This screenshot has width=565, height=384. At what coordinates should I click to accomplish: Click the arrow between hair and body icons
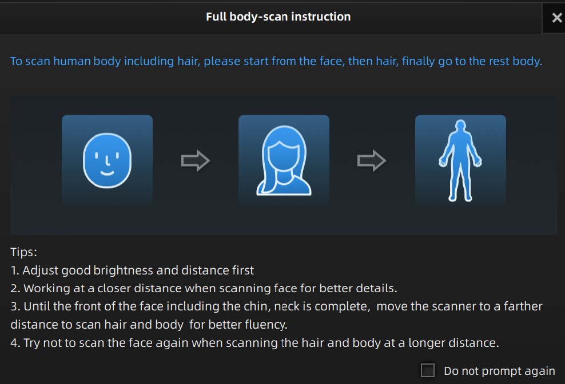(372, 160)
